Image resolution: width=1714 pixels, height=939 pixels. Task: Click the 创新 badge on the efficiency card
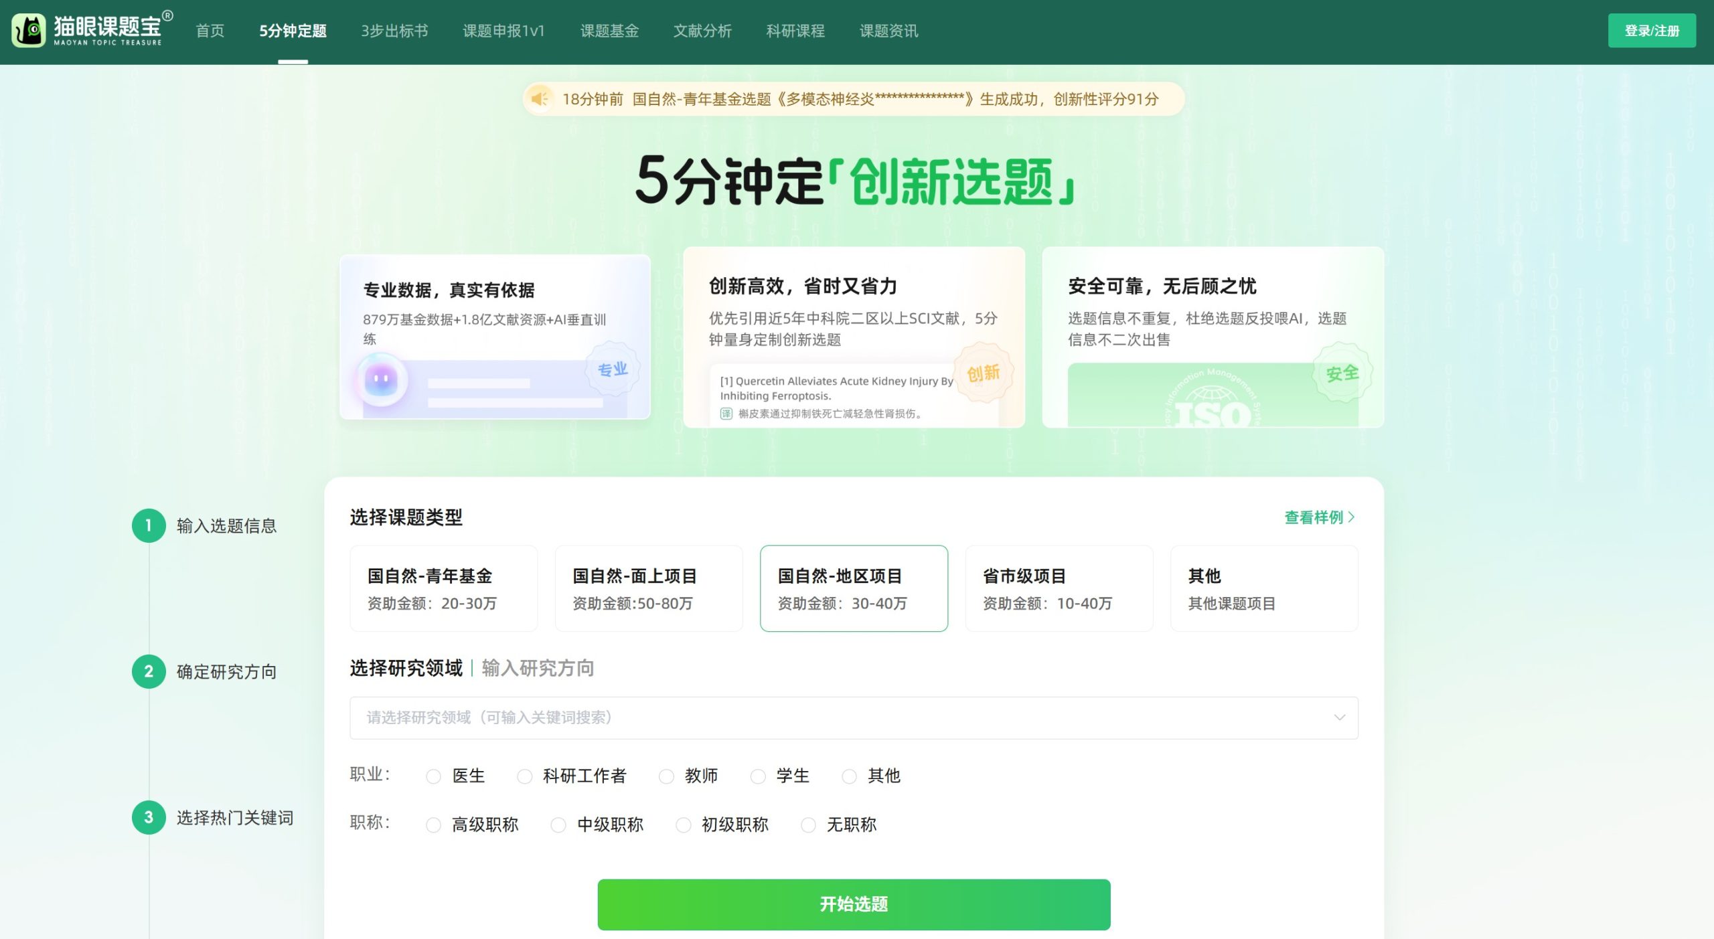coord(983,373)
